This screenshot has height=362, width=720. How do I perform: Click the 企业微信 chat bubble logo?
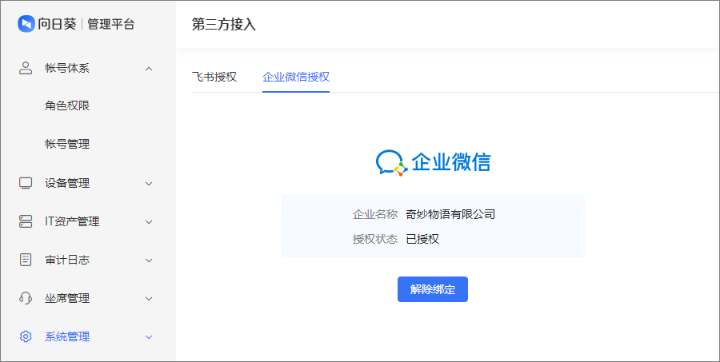click(x=392, y=163)
